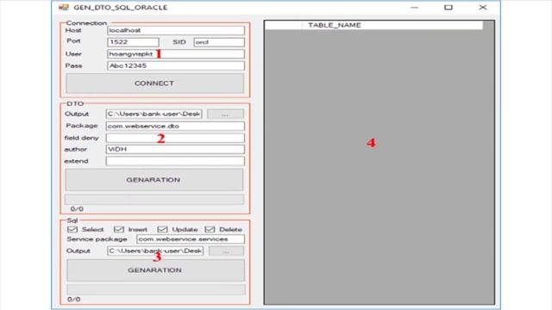Screen dimensions: 552x310
Task: Click the Service package input field
Action: (x=191, y=239)
